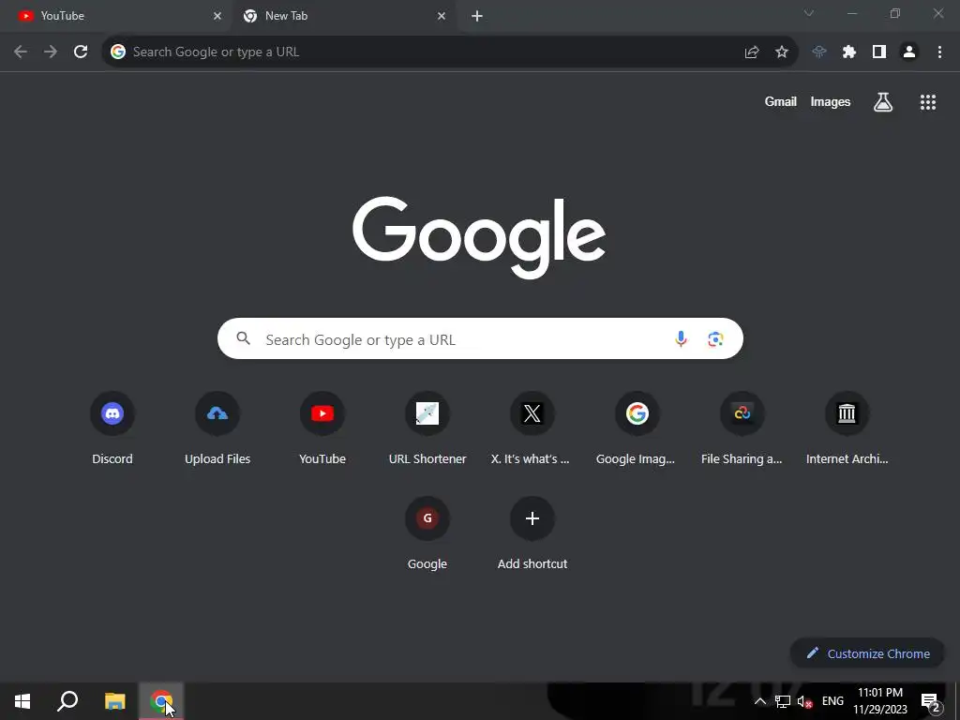Reload the current page
The image size is (960, 720).
(81, 52)
